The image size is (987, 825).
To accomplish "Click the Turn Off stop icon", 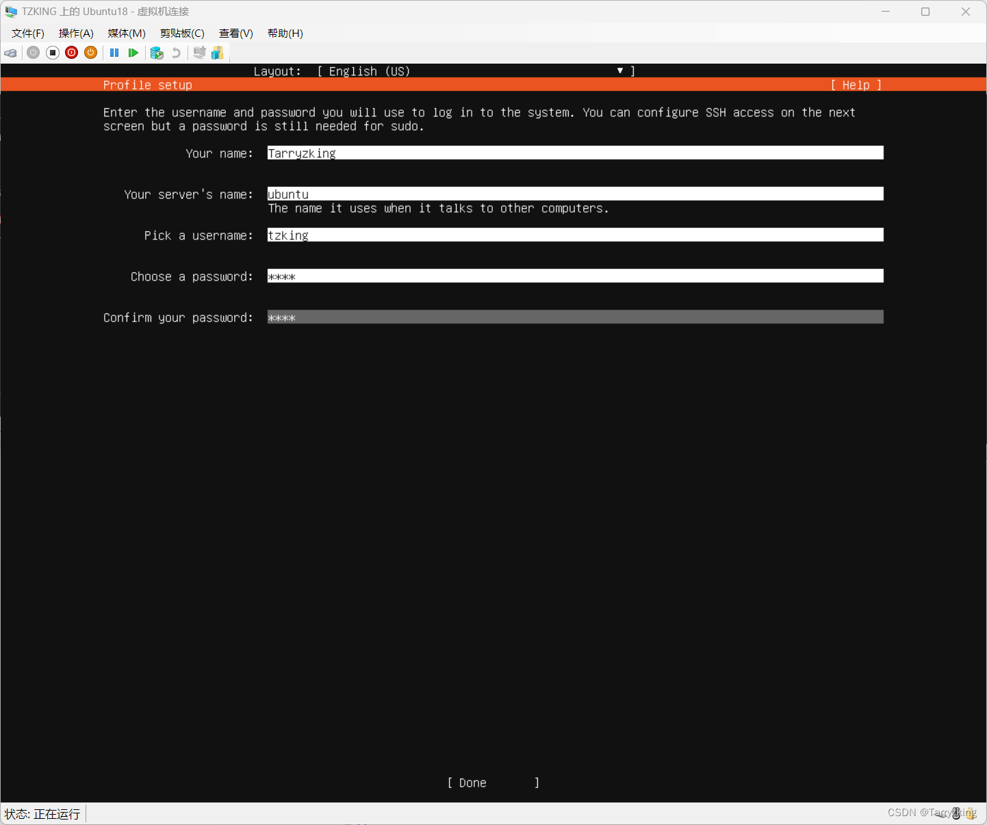I will [x=53, y=53].
